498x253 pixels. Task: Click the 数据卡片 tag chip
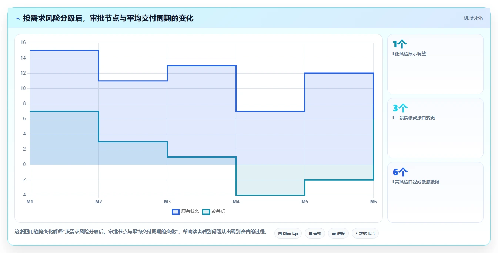(x=365, y=233)
